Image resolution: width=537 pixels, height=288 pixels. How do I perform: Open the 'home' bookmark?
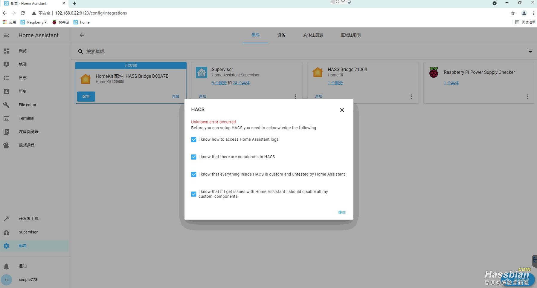82,22
